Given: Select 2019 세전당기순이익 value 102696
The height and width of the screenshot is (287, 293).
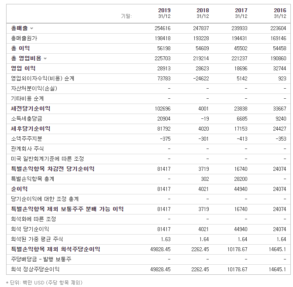Looking at the screenshot, I should (x=162, y=109).
